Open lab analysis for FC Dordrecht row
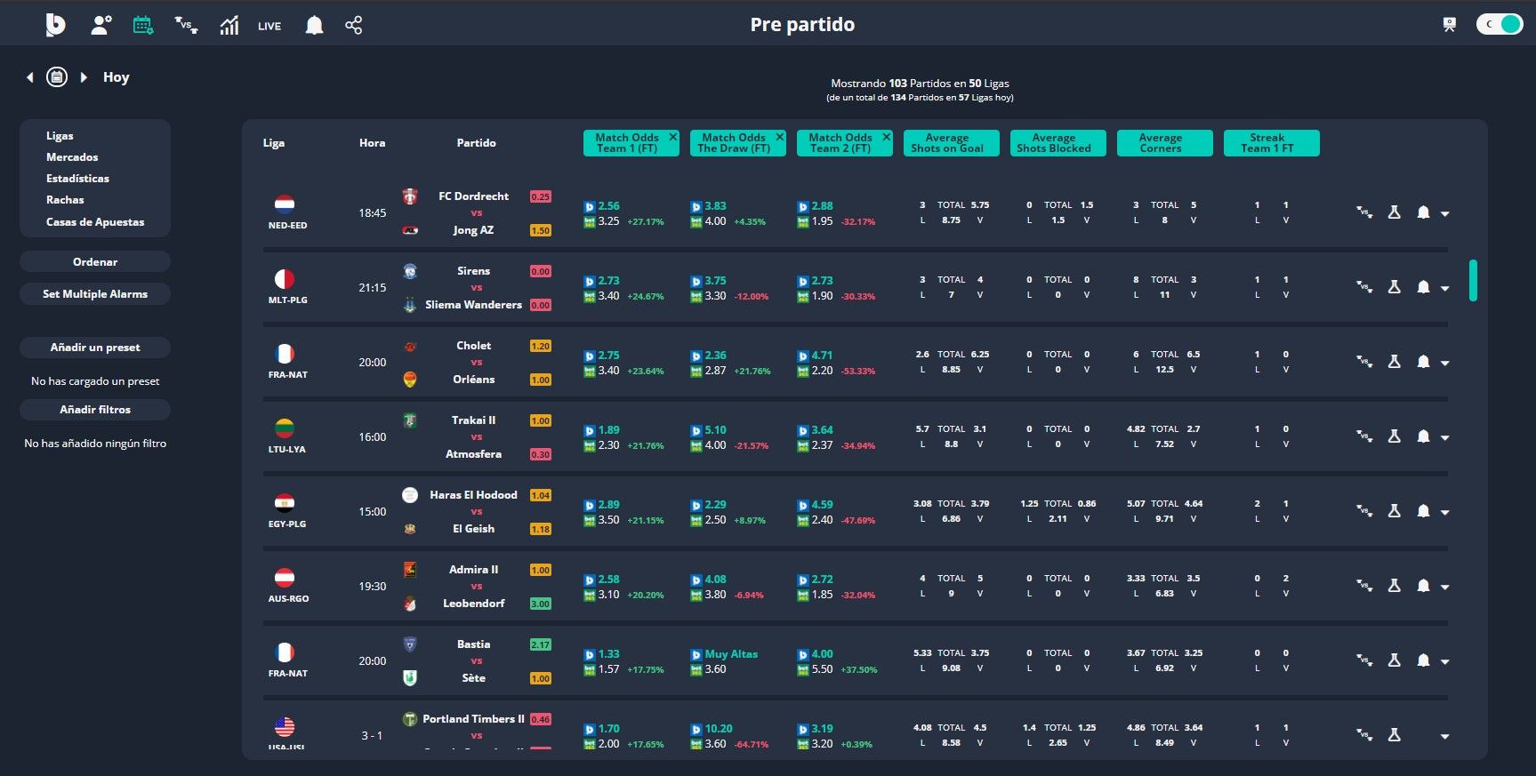Viewport: 1536px width, 776px height. tap(1395, 212)
